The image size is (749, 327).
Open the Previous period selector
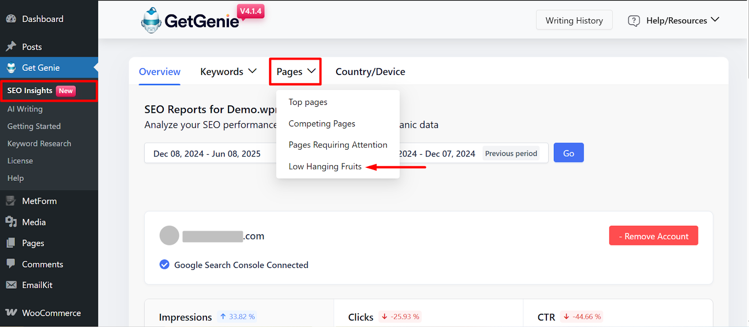[x=511, y=153]
